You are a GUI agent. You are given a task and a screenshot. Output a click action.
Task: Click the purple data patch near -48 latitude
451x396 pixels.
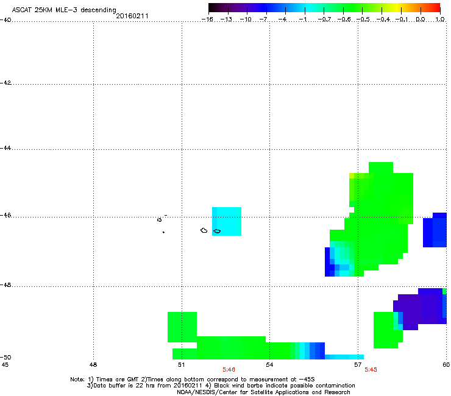[420, 309]
